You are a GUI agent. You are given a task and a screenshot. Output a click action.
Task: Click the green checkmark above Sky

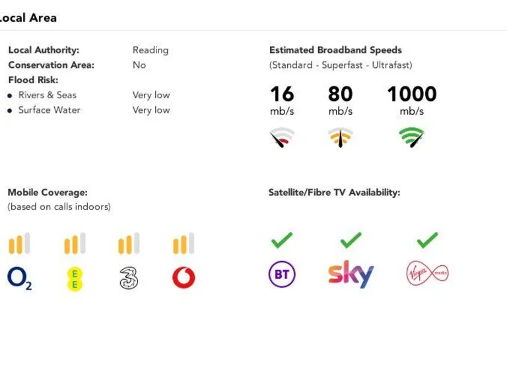[x=351, y=240]
